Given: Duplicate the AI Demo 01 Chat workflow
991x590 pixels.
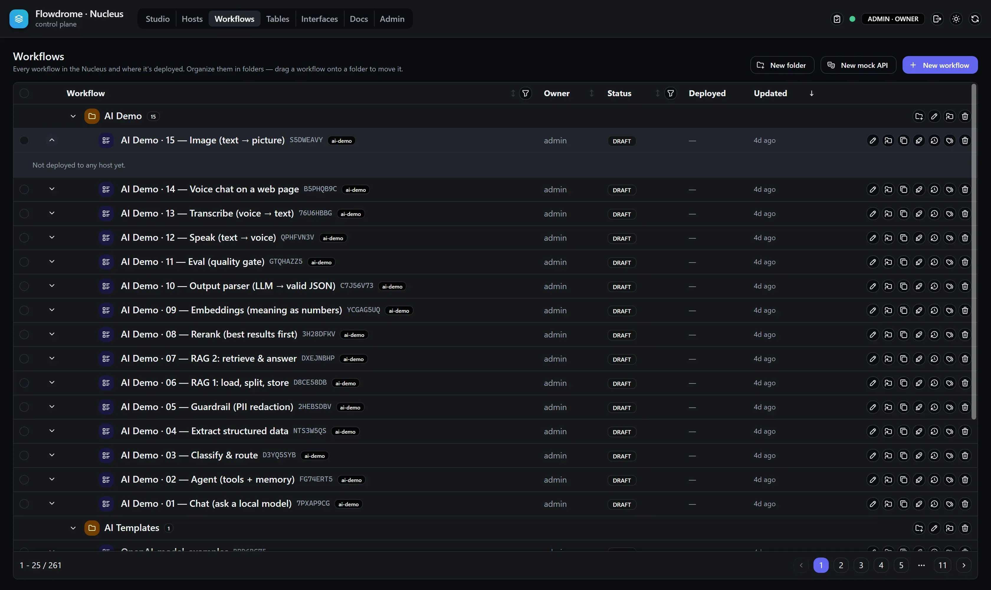Looking at the screenshot, I should 903,504.
